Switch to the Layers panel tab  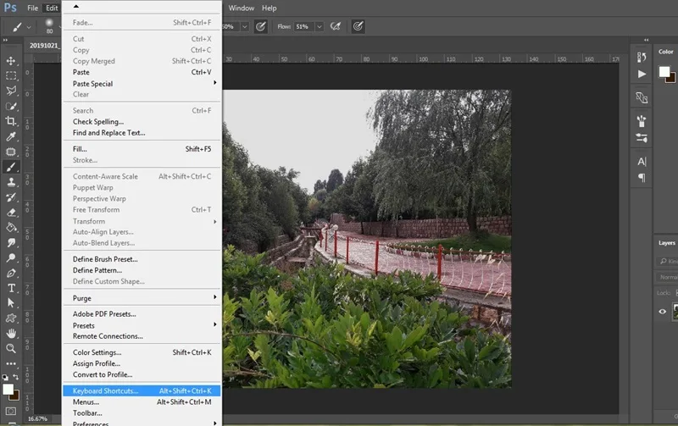666,243
